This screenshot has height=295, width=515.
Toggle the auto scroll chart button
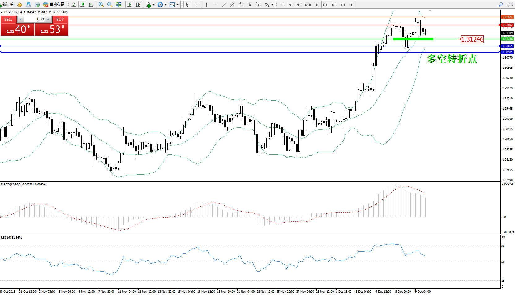(129, 5)
